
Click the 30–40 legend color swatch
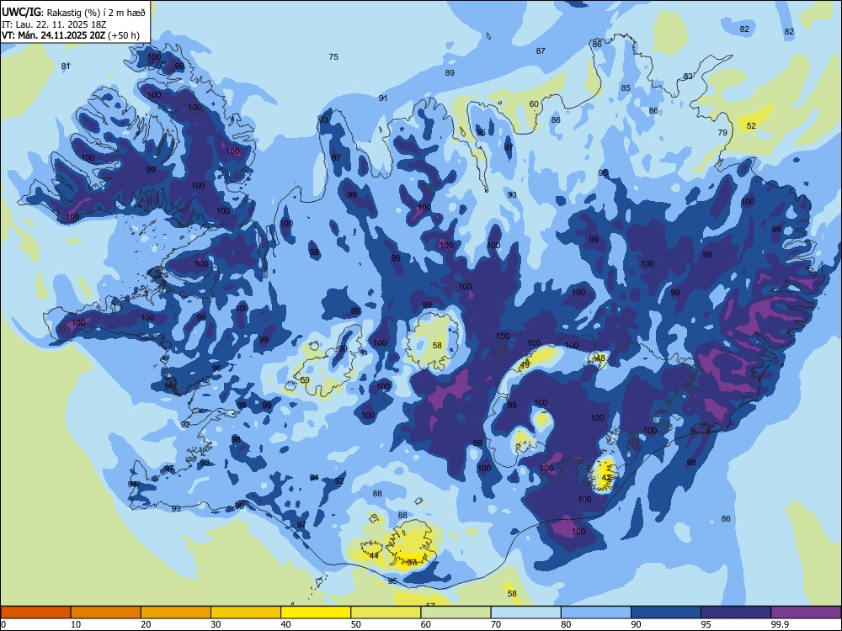pyautogui.click(x=246, y=612)
